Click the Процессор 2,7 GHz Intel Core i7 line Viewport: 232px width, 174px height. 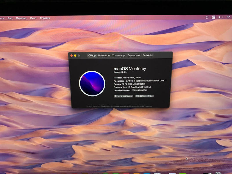140,81
